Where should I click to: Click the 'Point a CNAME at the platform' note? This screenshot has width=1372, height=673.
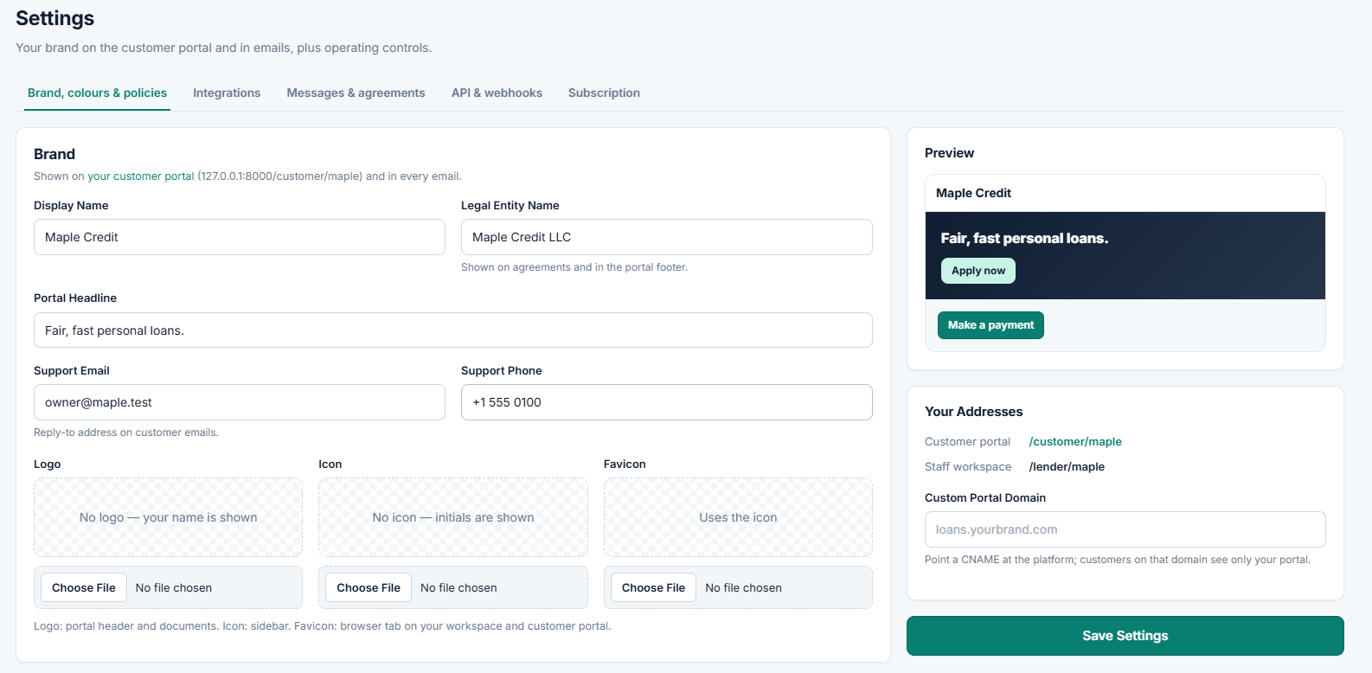pos(1118,560)
